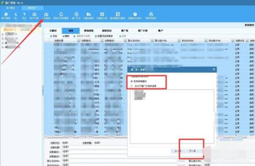Select the second radio option in dialog
Screen dimensions: 255x166
coord(131,86)
